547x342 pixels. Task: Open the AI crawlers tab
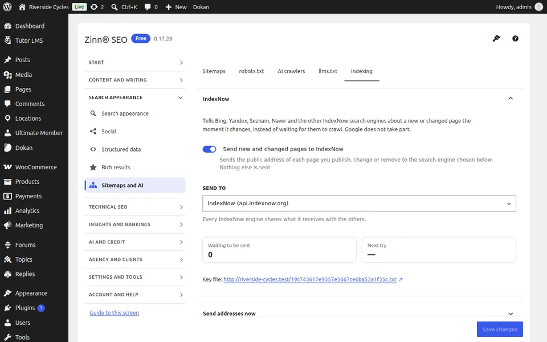[x=291, y=71]
